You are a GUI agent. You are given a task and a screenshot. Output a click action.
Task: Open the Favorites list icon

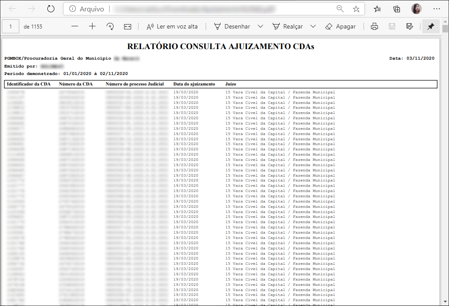pyautogui.click(x=377, y=9)
